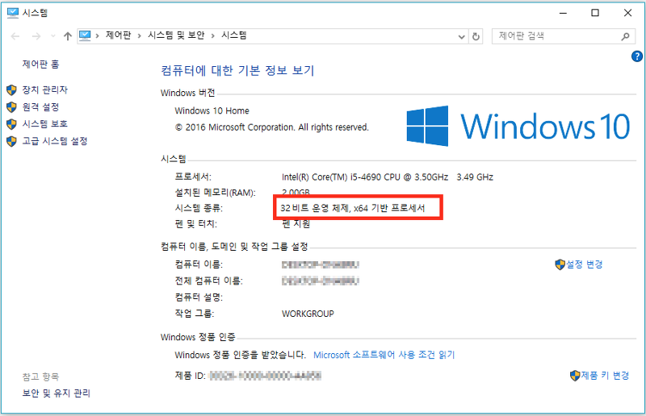Maximize the 시스템 window
Viewport: 646px width, 416px height.
tap(595, 13)
